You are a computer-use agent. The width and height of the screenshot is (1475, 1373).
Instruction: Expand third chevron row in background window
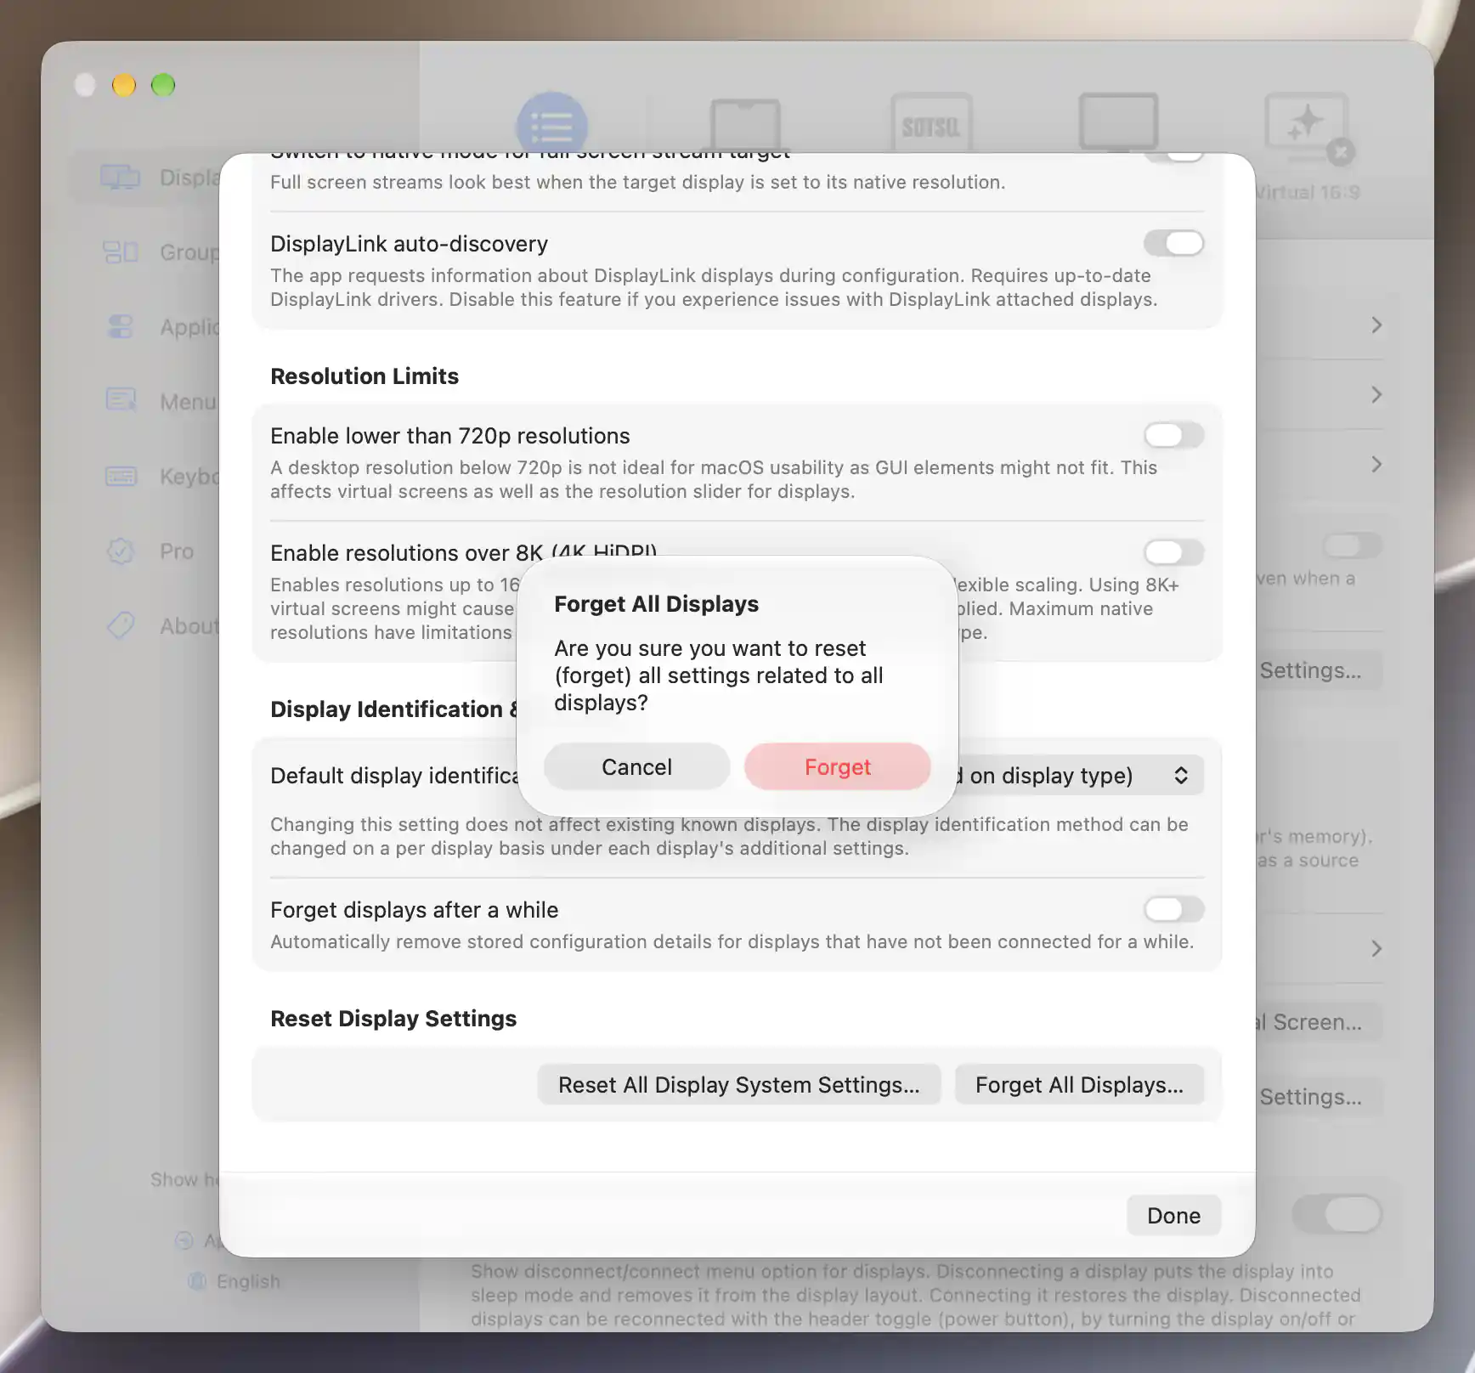(x=1376, y=464)
